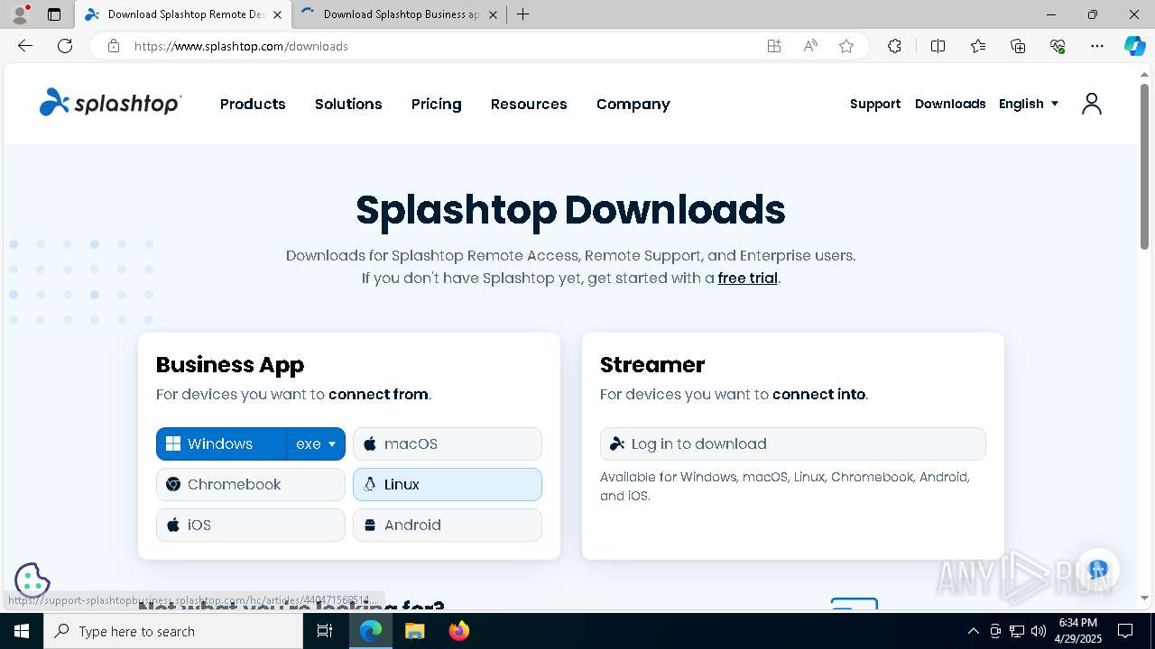Open taskbar clock and date

pos(1078,631)
